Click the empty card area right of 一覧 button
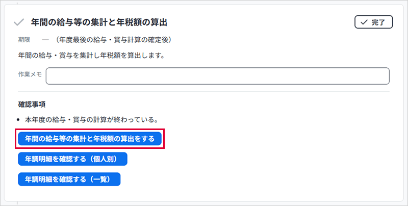The width and height of the screenshot is (408, 206). 255,179
